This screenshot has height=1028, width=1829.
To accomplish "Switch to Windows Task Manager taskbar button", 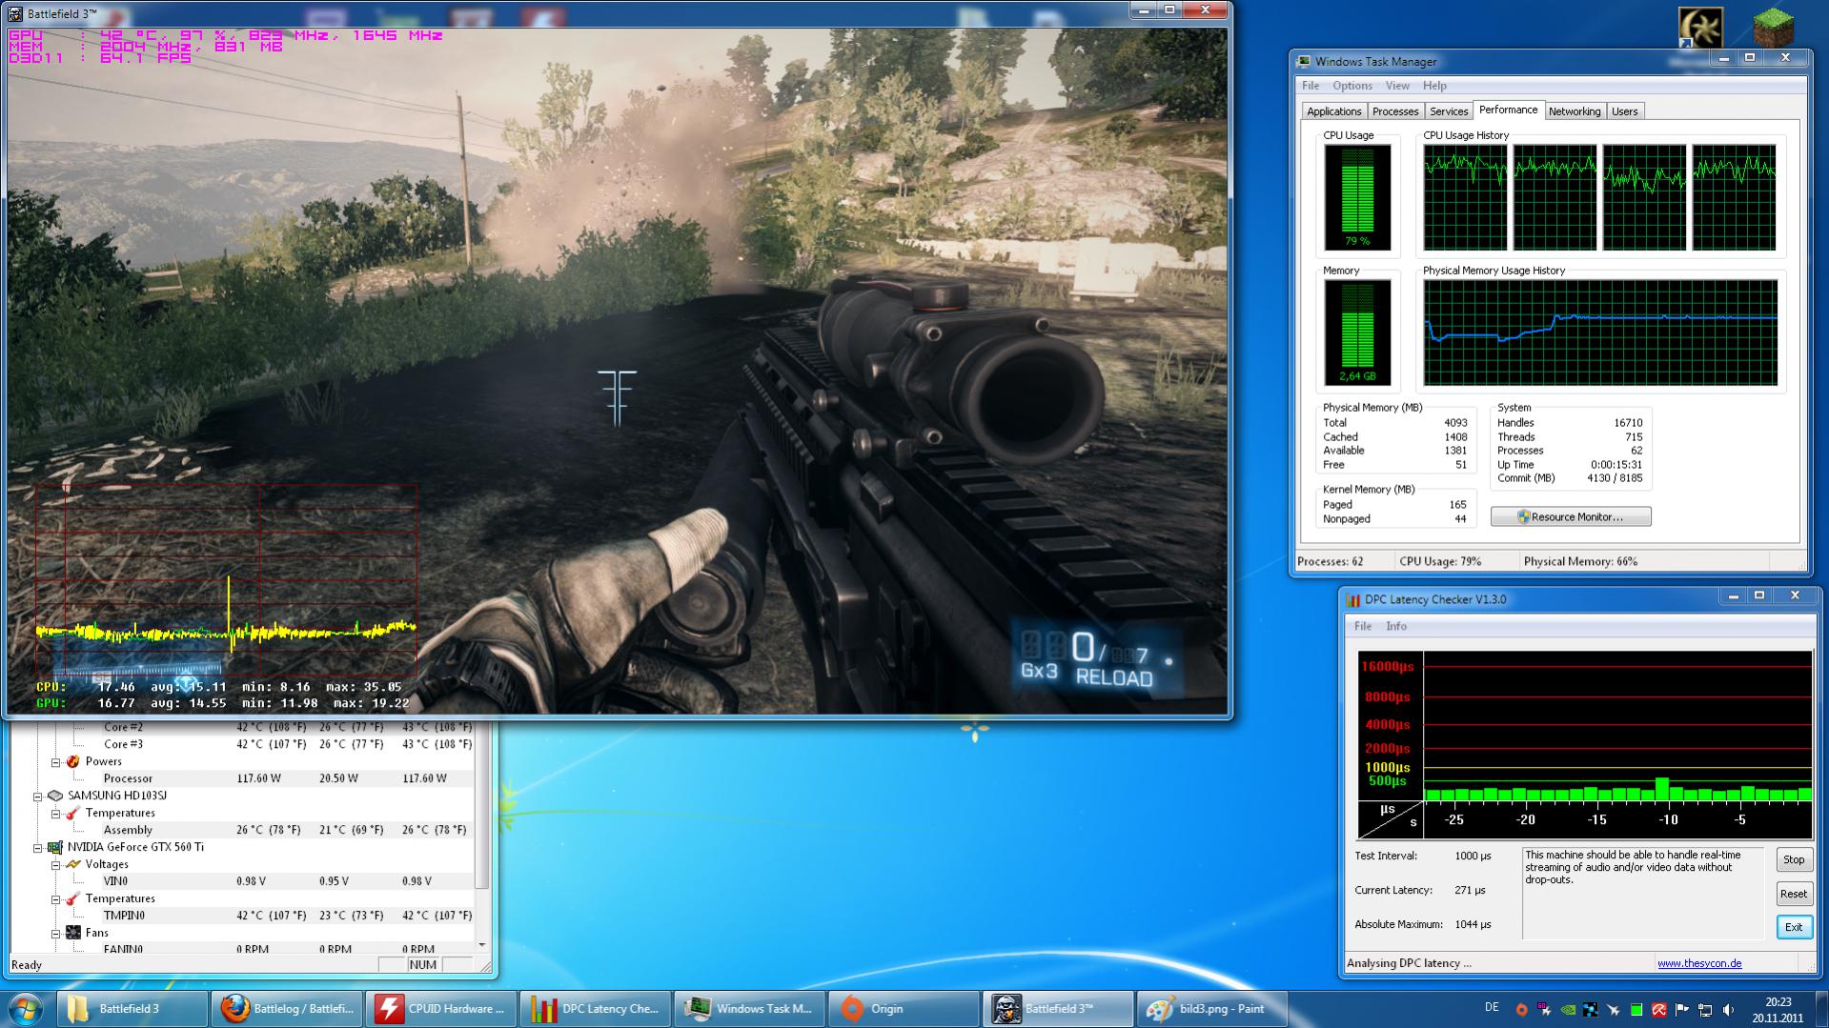I will click(x=750, y=1009).
